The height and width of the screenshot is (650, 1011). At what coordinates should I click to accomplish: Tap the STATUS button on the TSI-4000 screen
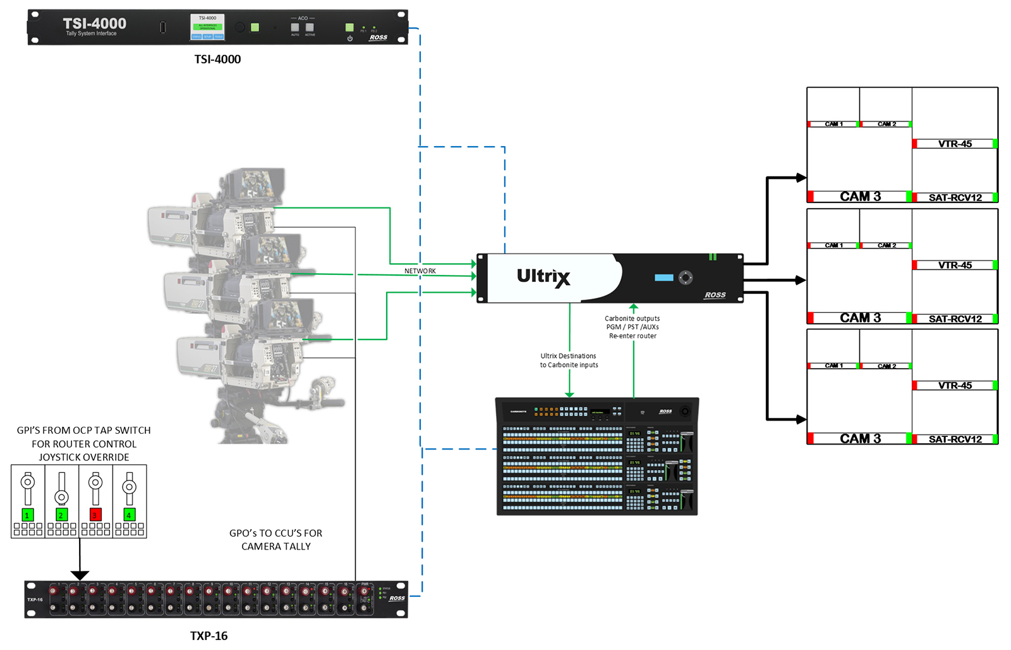pyautogui.click(x=197, y=37)
